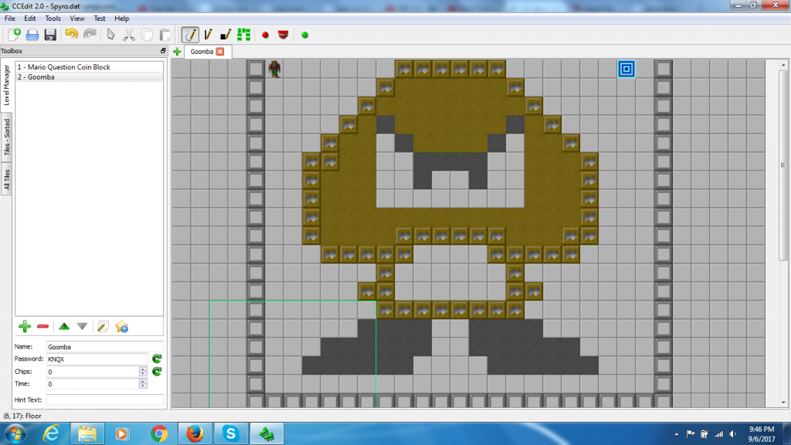The image size is (791, 445).
Task: Choose the filled box draw tool
Action: 226,34
